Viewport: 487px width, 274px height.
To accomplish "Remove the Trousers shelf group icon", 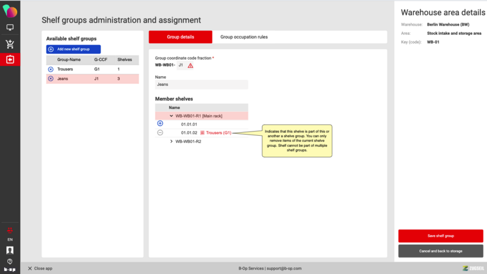I will (51, 69).
